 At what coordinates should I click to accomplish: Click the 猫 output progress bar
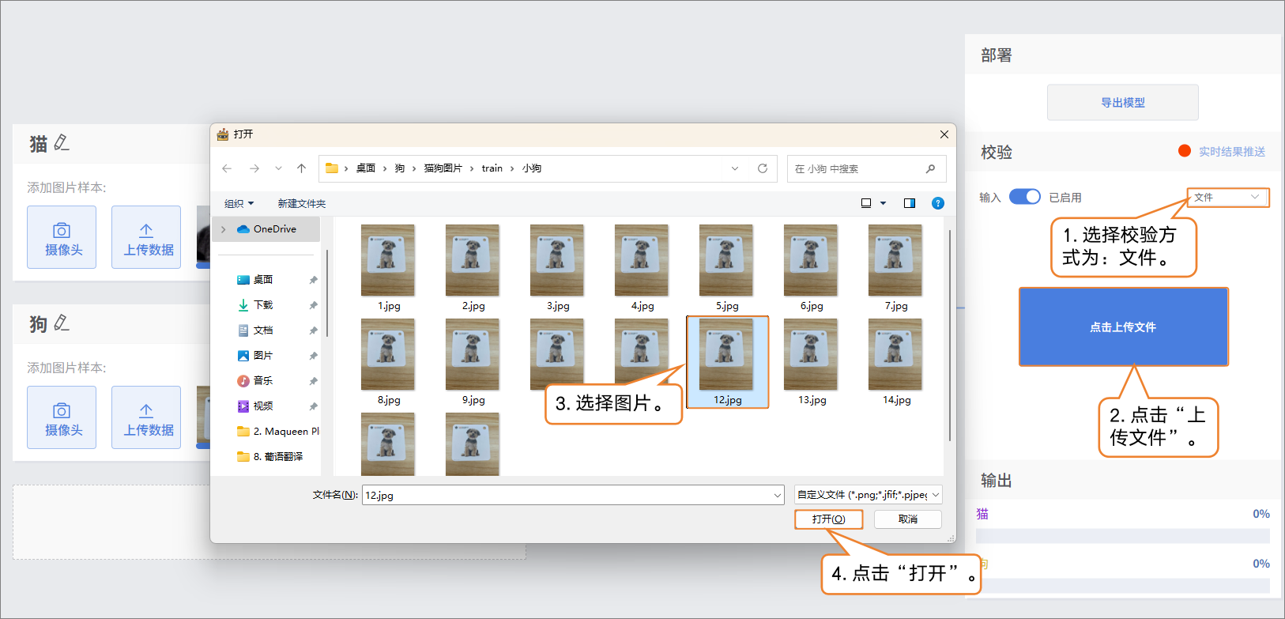tap(1122, 536)
